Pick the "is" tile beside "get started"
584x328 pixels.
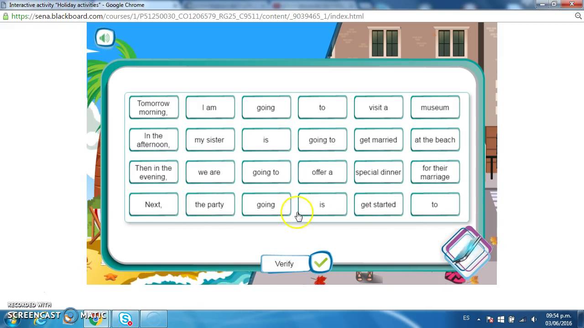coord(322,205)
